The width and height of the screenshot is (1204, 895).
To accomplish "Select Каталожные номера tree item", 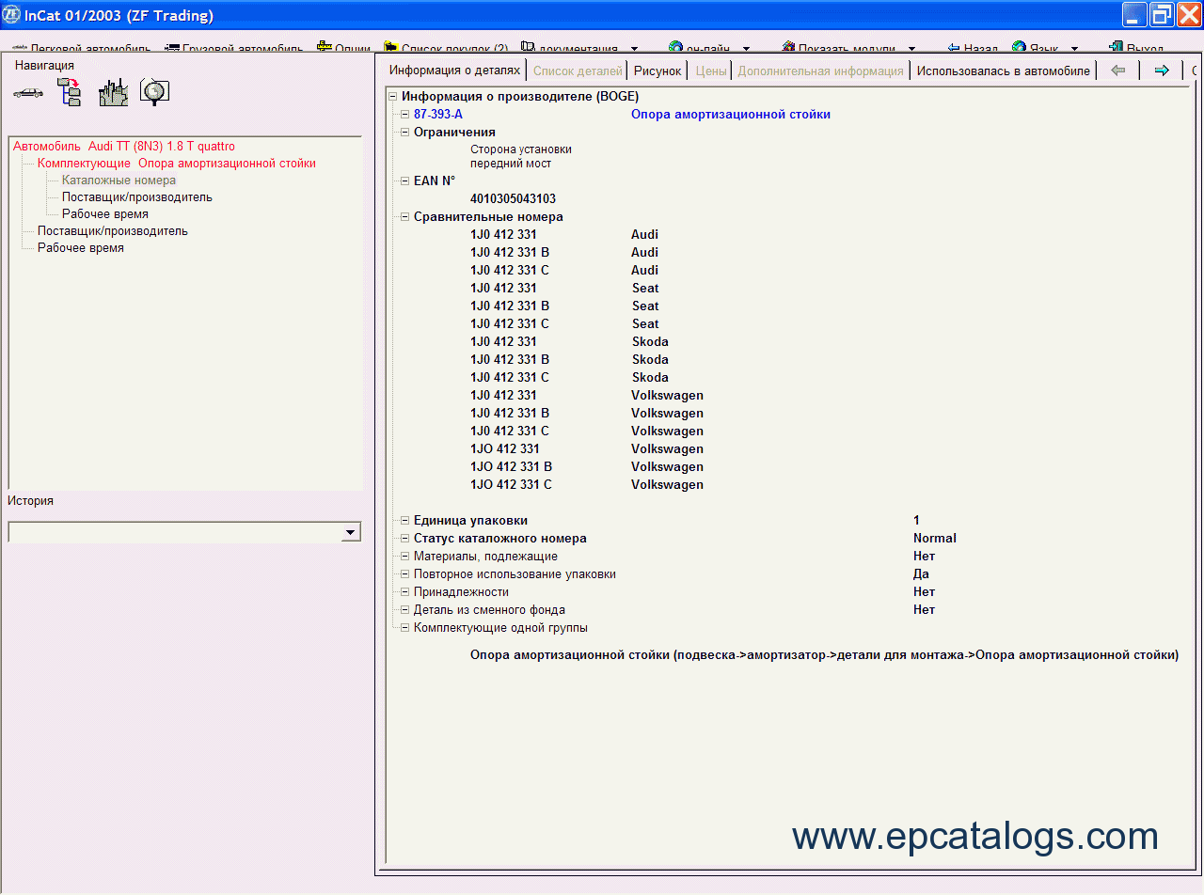I will pyautogui.click(x=119, y=180).
